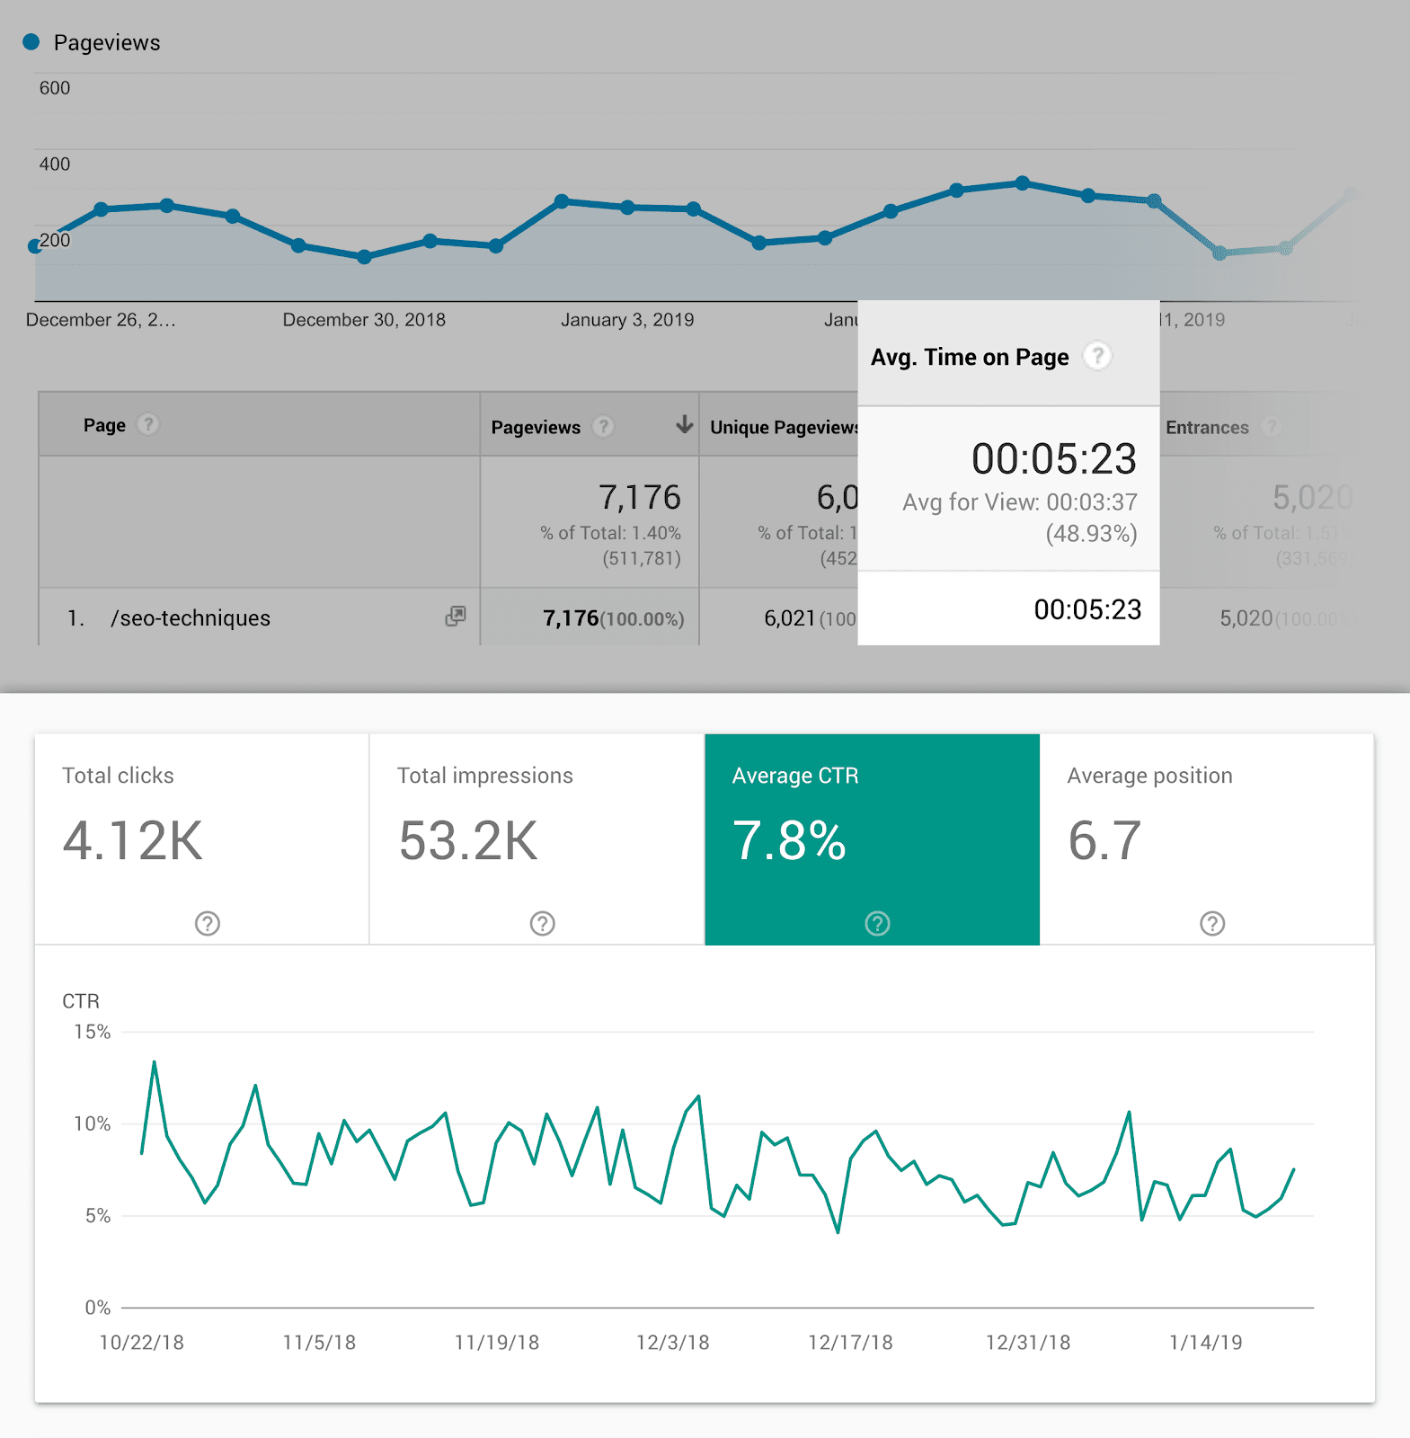This screenshot has height=1438, width=1410.
Task: Click help icon next to Avg. Time on Page
Action: 1096,357
